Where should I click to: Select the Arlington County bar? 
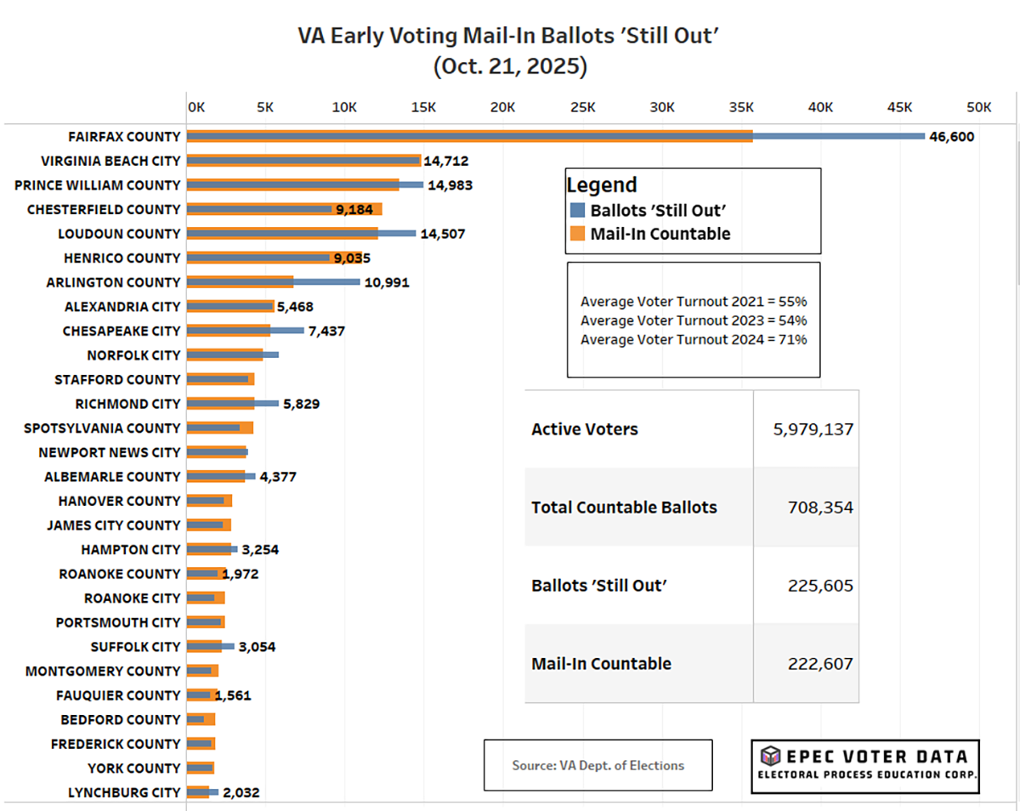pyautogui.click(x=272, y=282)
